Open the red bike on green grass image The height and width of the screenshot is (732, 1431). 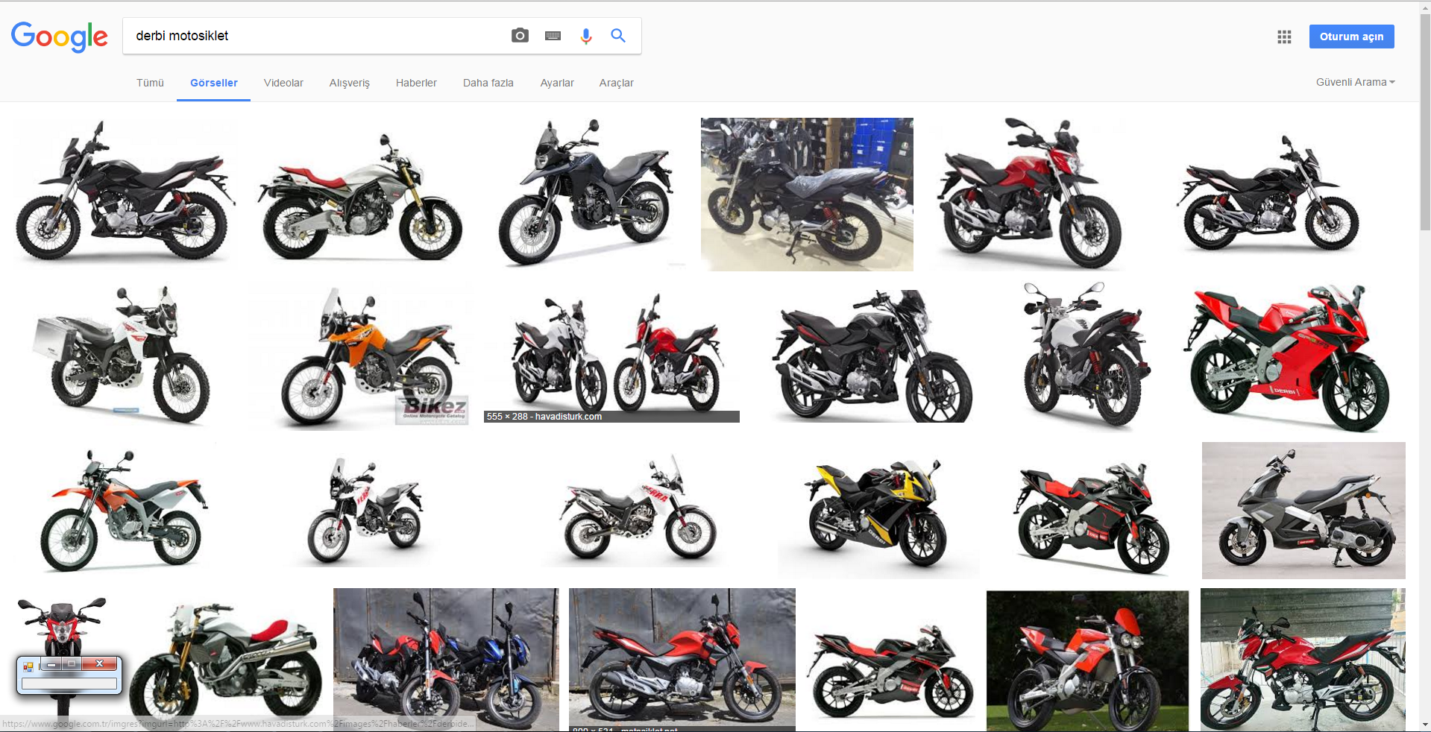pos(1087,661)
